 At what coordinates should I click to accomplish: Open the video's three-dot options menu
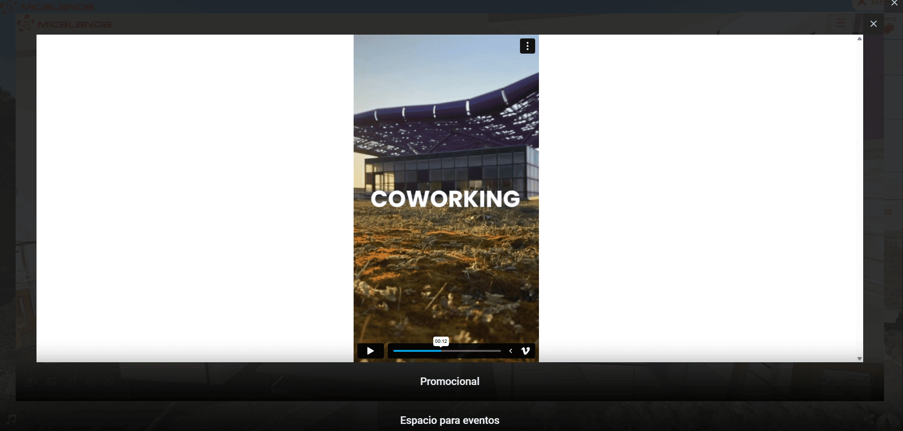pos(527,46)
